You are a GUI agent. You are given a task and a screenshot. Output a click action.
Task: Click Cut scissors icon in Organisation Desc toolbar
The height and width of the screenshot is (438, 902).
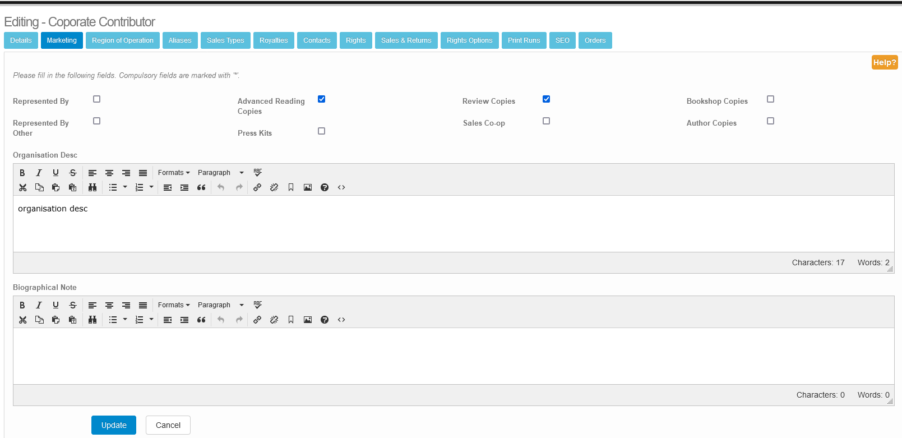pos(23,187)
